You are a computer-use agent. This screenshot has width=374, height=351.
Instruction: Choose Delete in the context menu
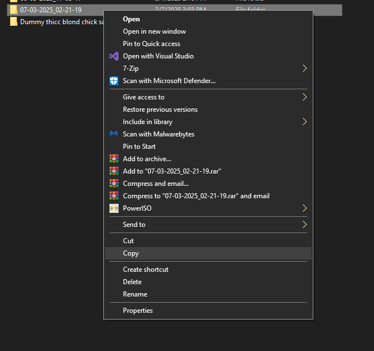point(133,282)
